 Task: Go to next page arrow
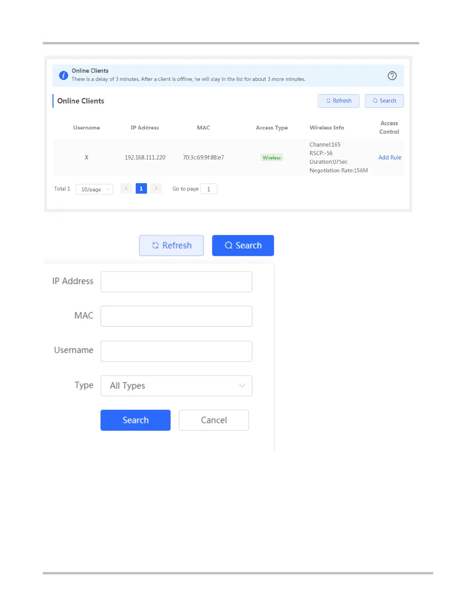point(156,189)
